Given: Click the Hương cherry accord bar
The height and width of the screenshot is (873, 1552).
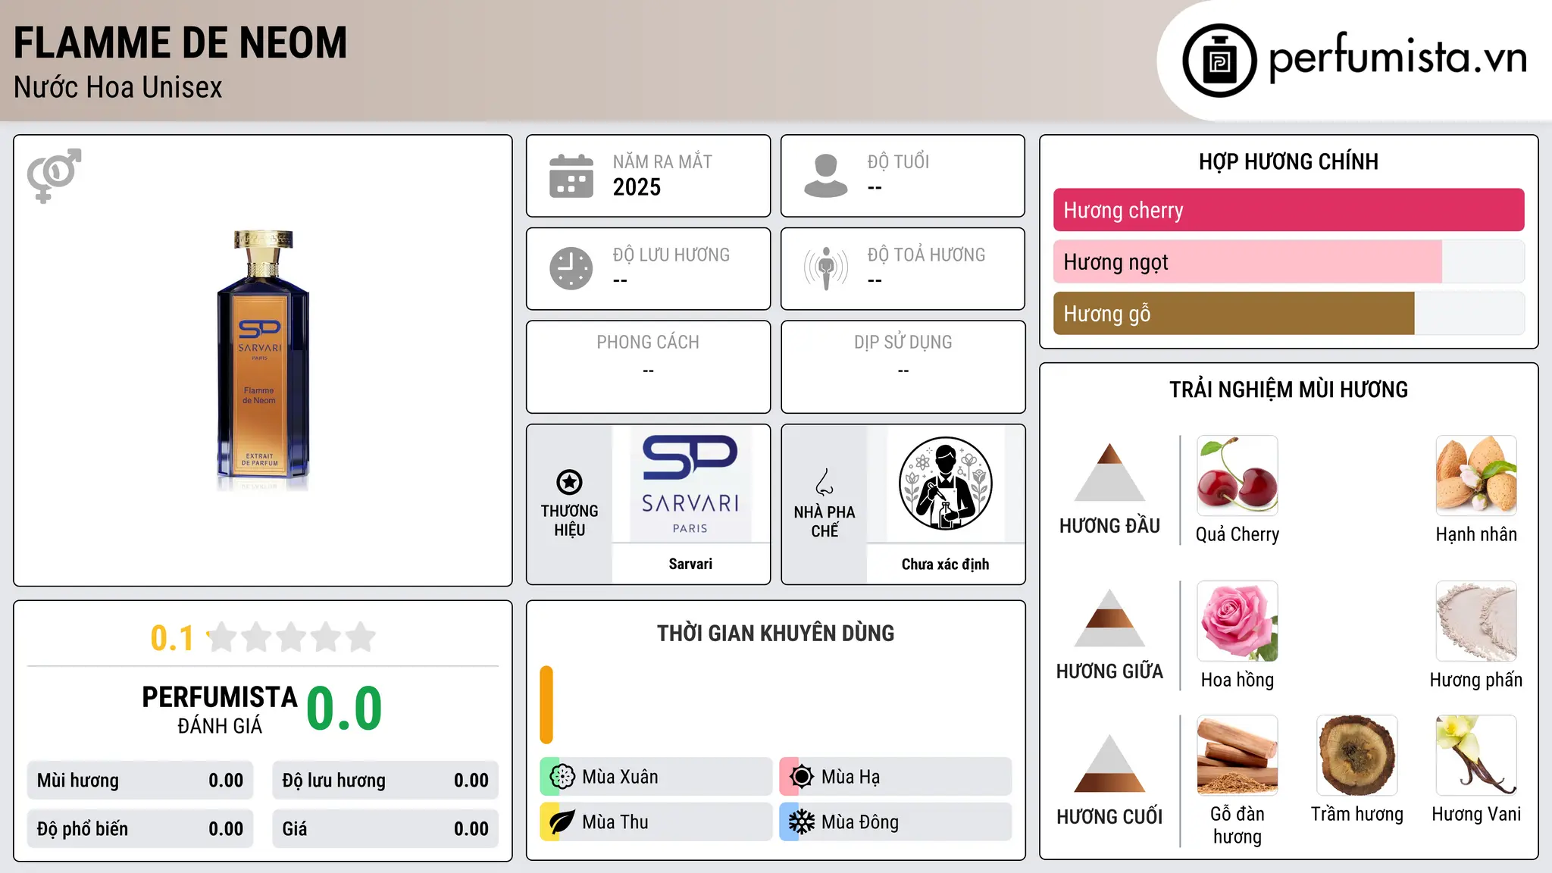Looking at the screenshot, I should click(1289, 210).
